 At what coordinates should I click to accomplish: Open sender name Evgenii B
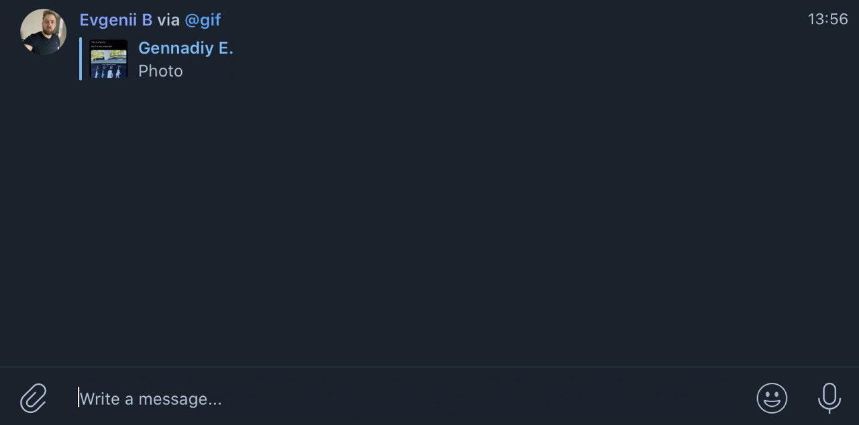tap(116, 20)
